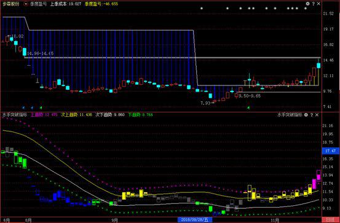
Task: Click the first blue arrow marker at chart bottom-left
Action: (23, 108)
